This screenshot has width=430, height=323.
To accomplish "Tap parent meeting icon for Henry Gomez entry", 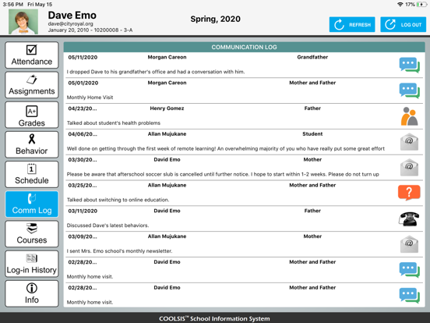I will [x=409, y=116].
